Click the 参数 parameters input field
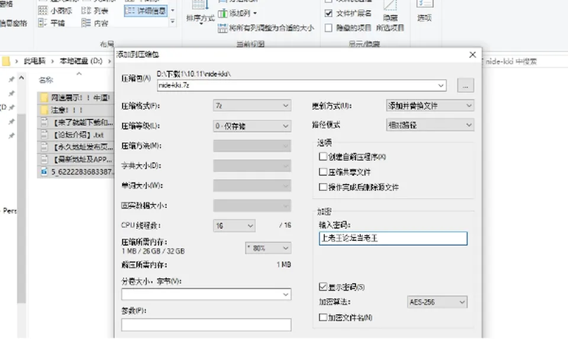568x339 pixels. pyautogui.click(x=206, y=325)
